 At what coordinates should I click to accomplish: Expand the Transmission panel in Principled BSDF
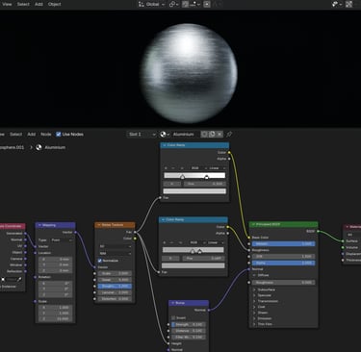pos(254,301)
